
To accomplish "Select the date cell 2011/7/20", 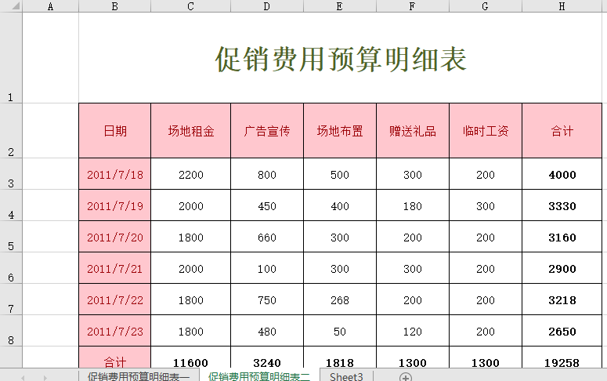I will pos(115,238).
